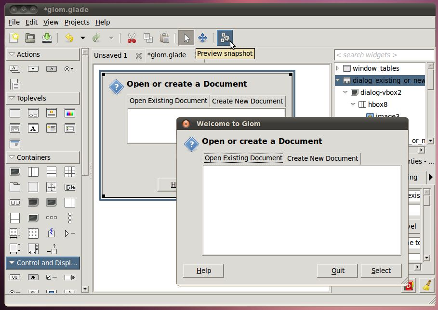Open the redo history dropdown arrow
Viewport: 438px width, 310px height.
111,38
